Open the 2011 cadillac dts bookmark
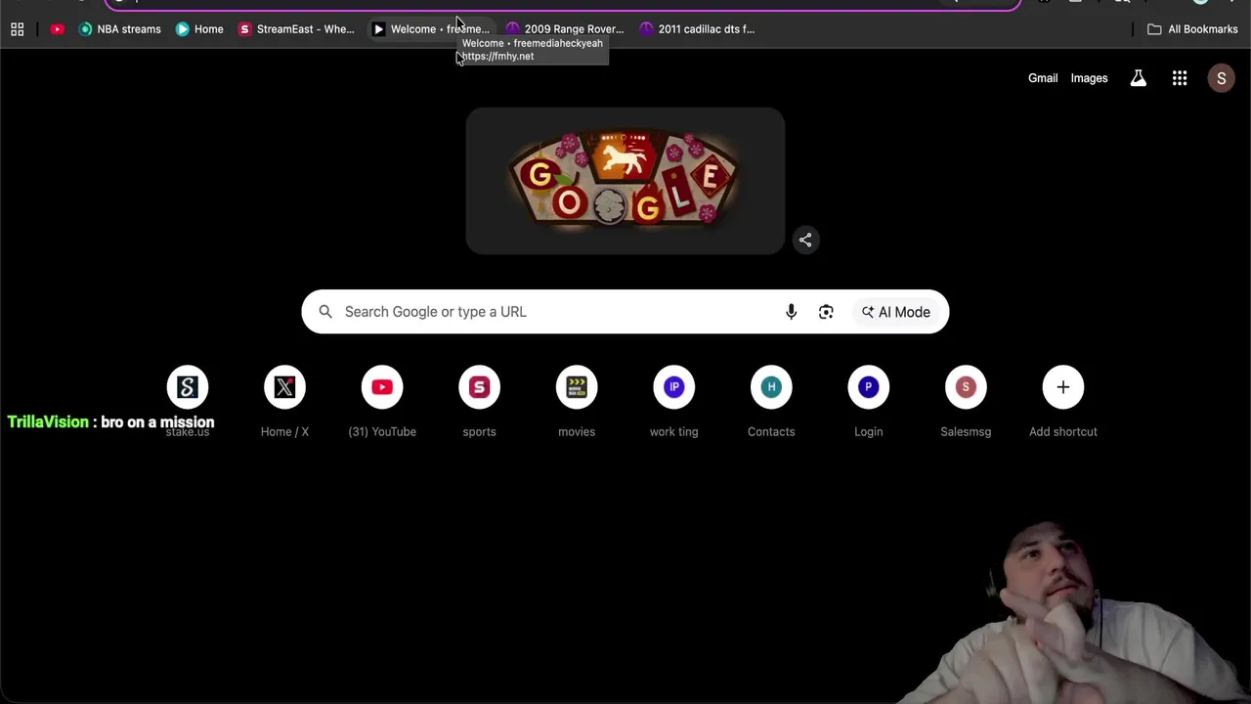 tap(697, 29)
